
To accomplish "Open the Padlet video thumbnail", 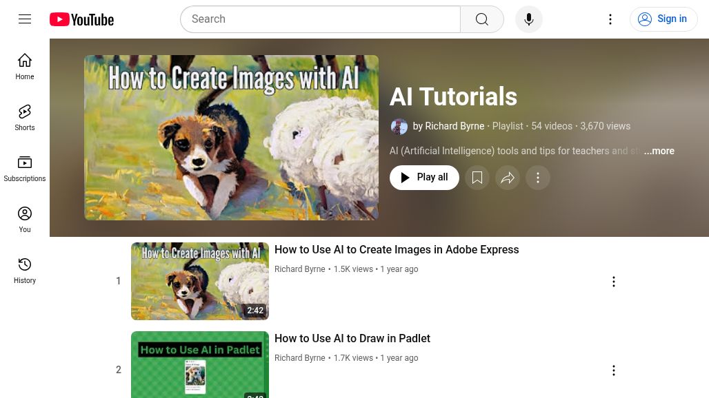I will (x=200, y=365).
